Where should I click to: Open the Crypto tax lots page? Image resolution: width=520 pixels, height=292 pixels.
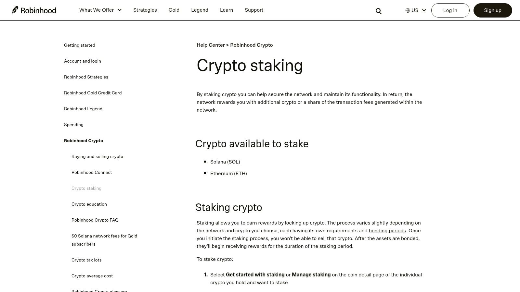click(x=86, y=260)
